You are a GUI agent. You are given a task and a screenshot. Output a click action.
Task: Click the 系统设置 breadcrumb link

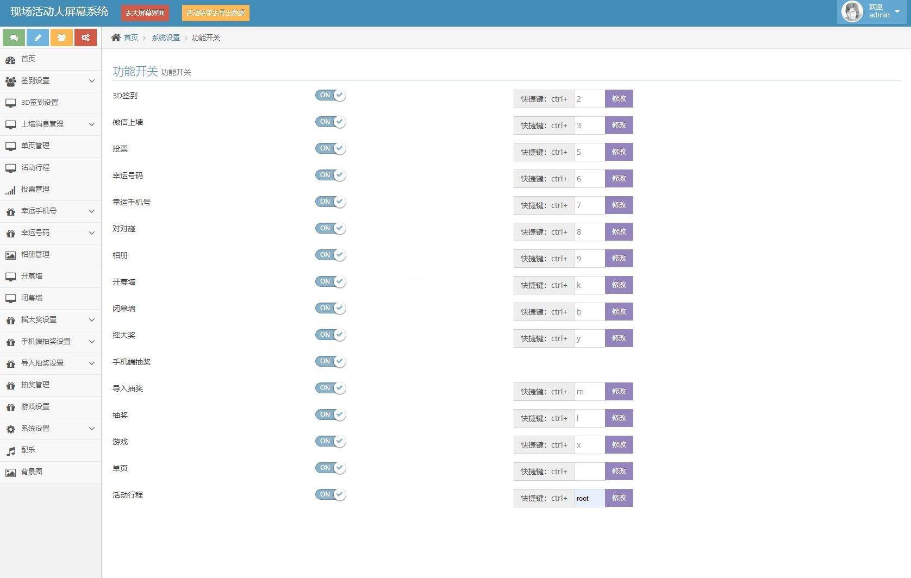click(165, 37)
